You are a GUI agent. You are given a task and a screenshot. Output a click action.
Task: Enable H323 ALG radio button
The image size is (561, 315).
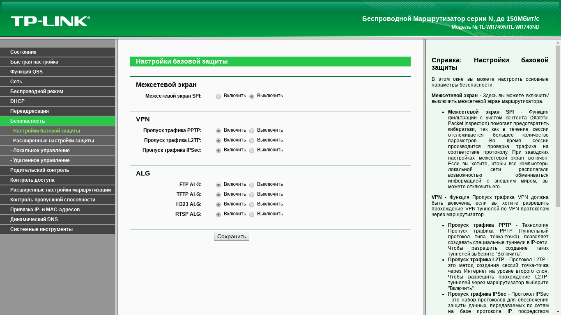pos(218,205)
